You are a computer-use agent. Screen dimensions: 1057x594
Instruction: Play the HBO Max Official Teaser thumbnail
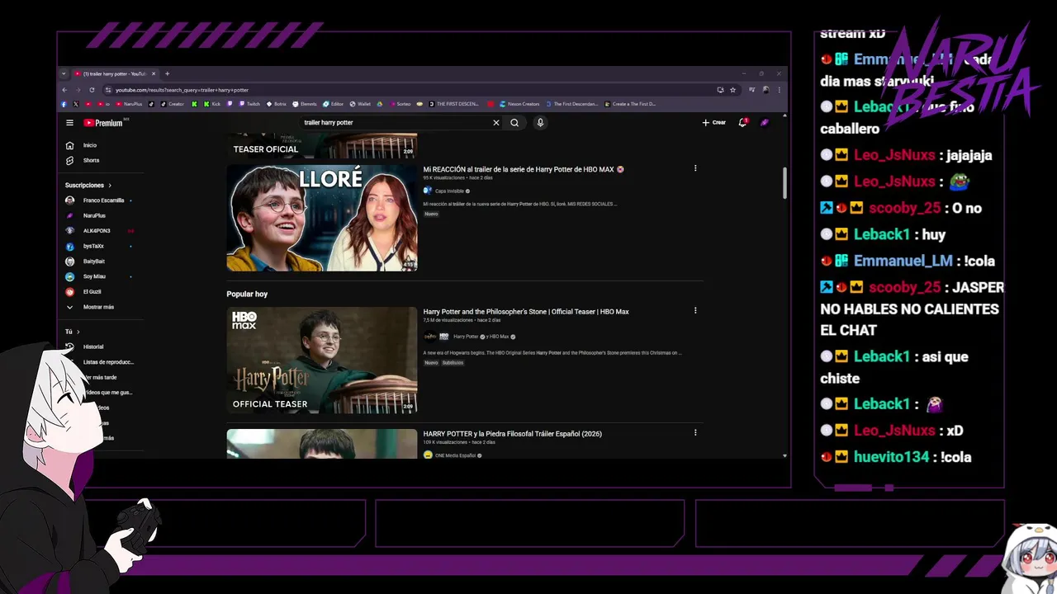(322, 361)
